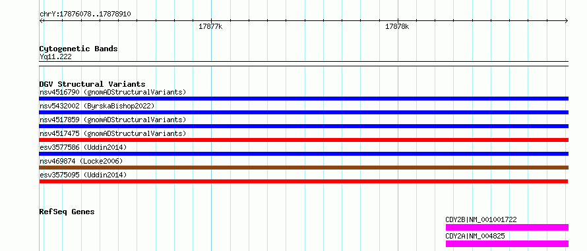This screenshot has height=251, width=587.
Task: Click the right arrow of the ruler
Action: tap(566, 21)
